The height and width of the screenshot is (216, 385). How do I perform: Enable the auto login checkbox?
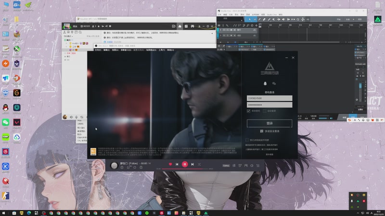[x=264, y=111]
